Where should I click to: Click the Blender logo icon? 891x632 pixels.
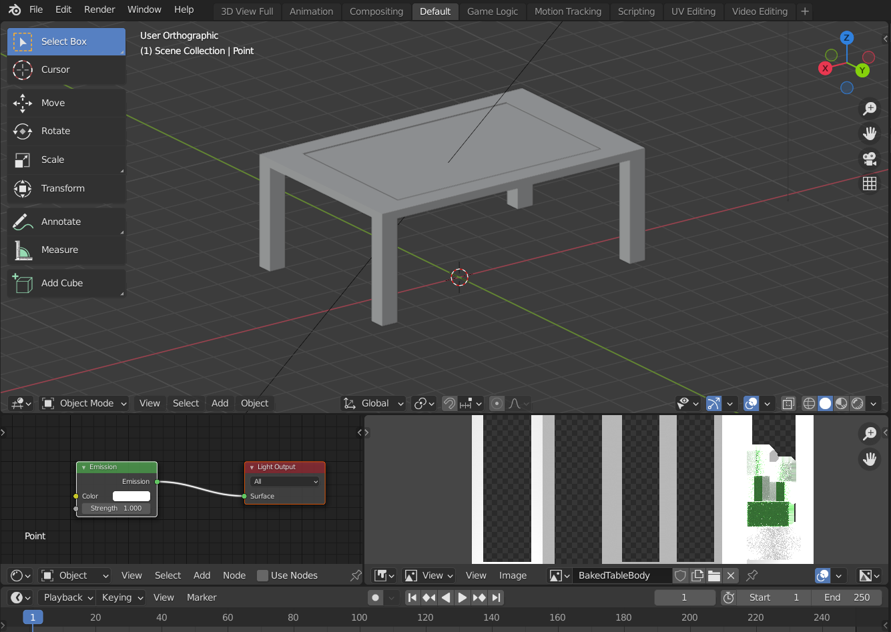coord(15,10)
